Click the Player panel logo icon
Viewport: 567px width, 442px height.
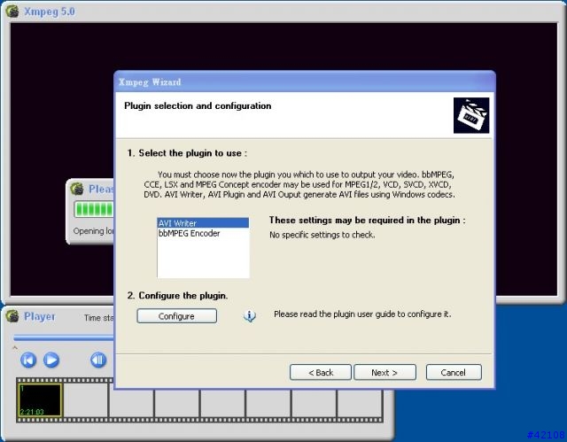12,316
